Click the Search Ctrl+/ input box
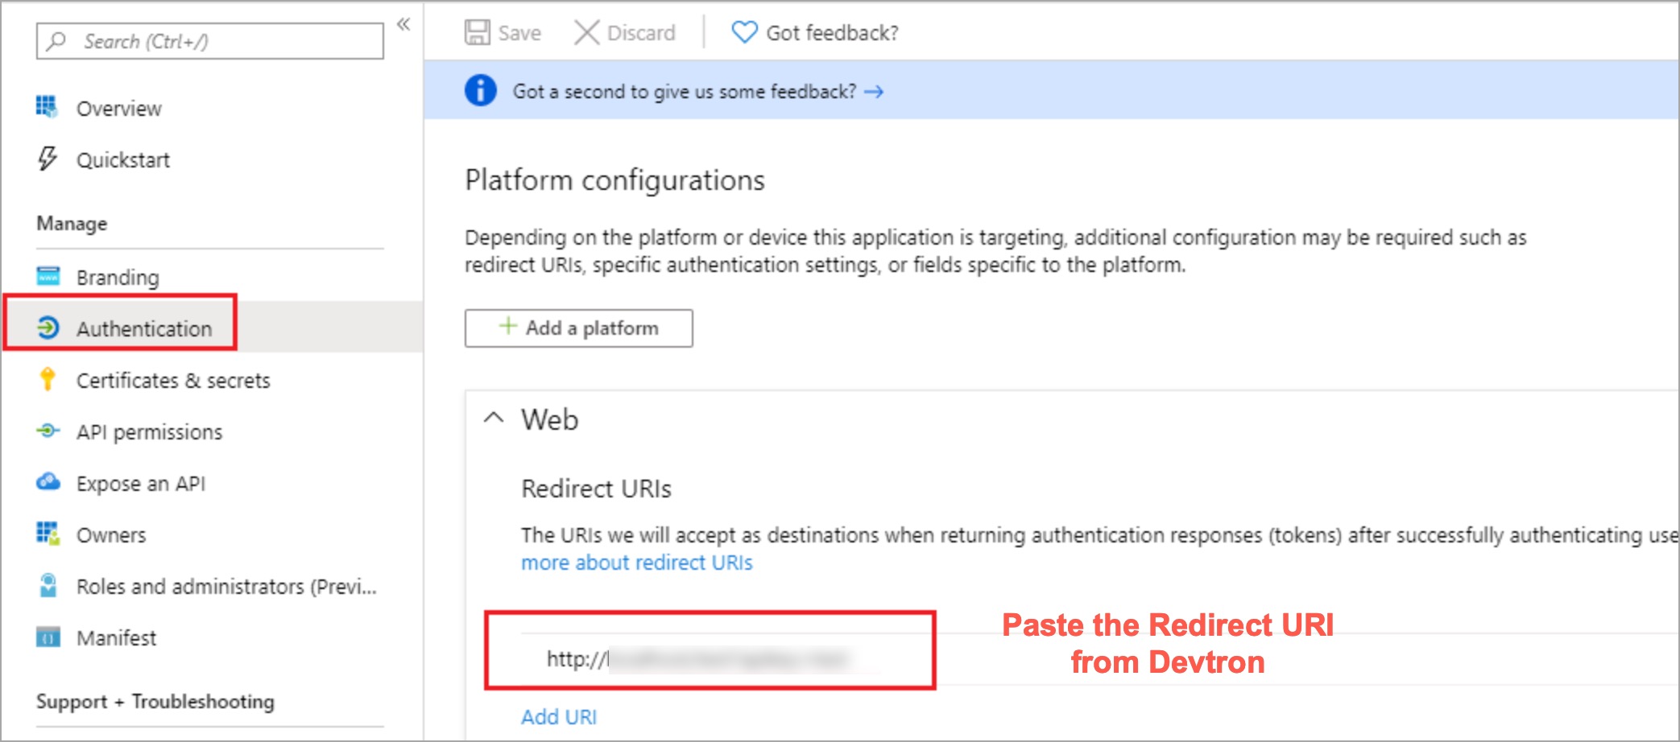The width and height of the screenshot is (1680, 742). click(208, 40)
